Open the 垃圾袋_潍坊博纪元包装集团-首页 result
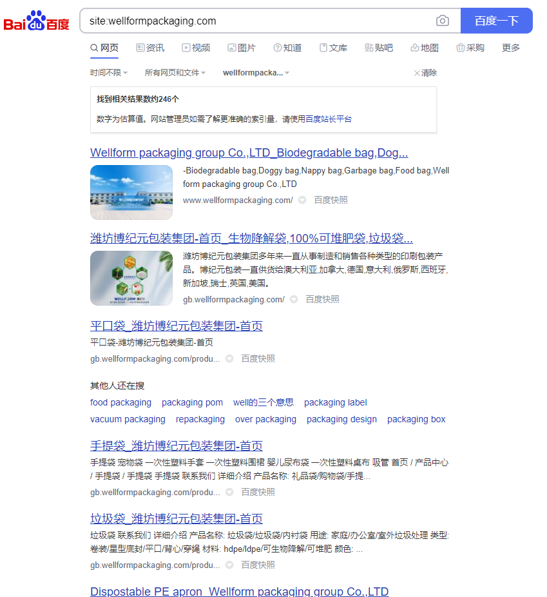Image resolution: width=547 pixels, height=597 pixels. (177, 519)
